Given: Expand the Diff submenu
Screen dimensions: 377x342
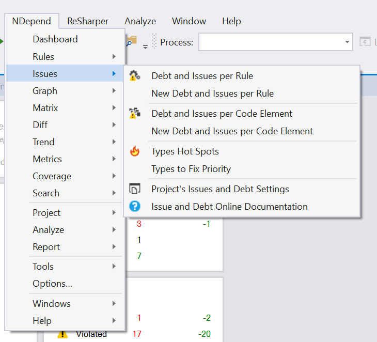Looking at the screenshot, I should pyautogui.click(x=65, y=125).
